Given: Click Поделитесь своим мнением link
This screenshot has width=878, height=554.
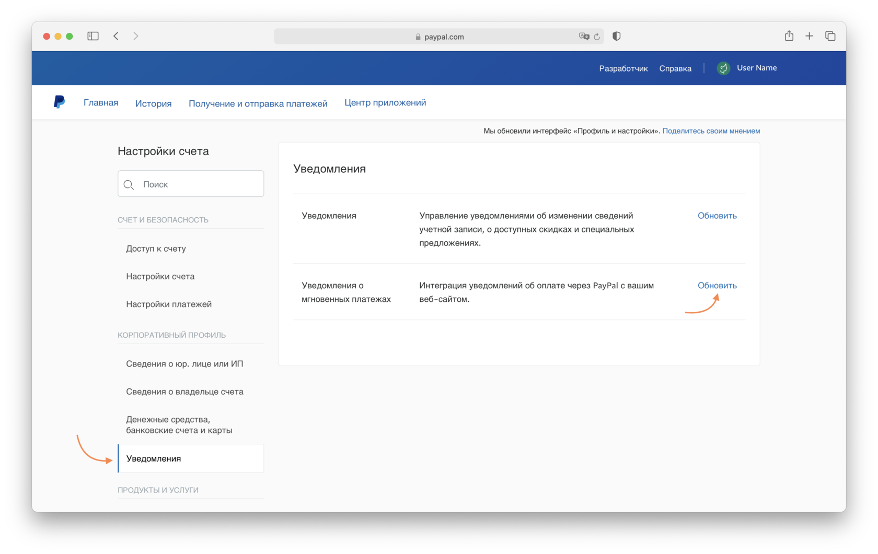Looking at the screenshot, I should pos(711,131).
